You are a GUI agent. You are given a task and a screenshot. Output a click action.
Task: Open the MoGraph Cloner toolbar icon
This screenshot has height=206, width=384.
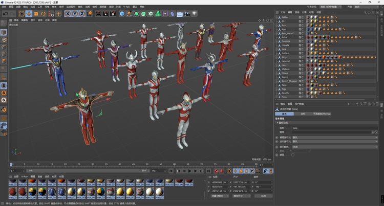coord(158,14)
